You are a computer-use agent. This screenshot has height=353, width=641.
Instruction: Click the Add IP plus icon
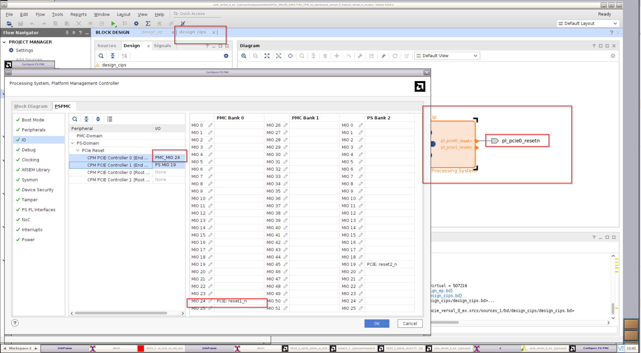337,56
